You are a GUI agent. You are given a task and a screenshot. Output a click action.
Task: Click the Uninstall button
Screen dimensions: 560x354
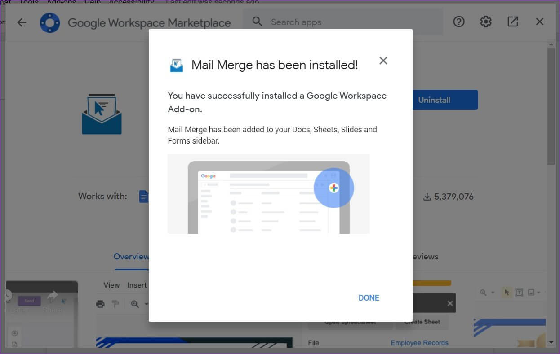pyautogui.click(x=445, y=100)
